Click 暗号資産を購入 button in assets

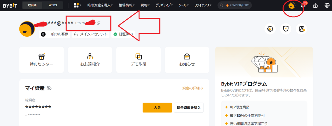[x=189, y=108]
